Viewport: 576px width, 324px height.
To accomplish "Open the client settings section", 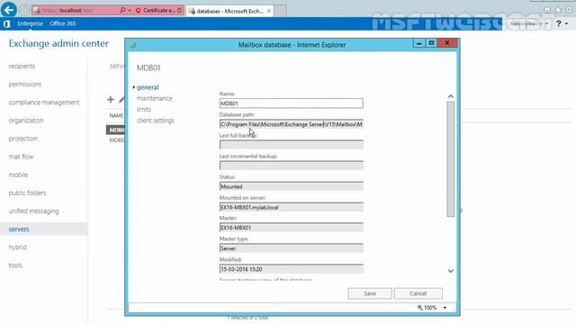I will point(156,120).
